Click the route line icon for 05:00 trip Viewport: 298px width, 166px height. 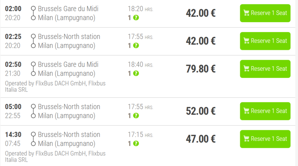[x=33, y=111]
